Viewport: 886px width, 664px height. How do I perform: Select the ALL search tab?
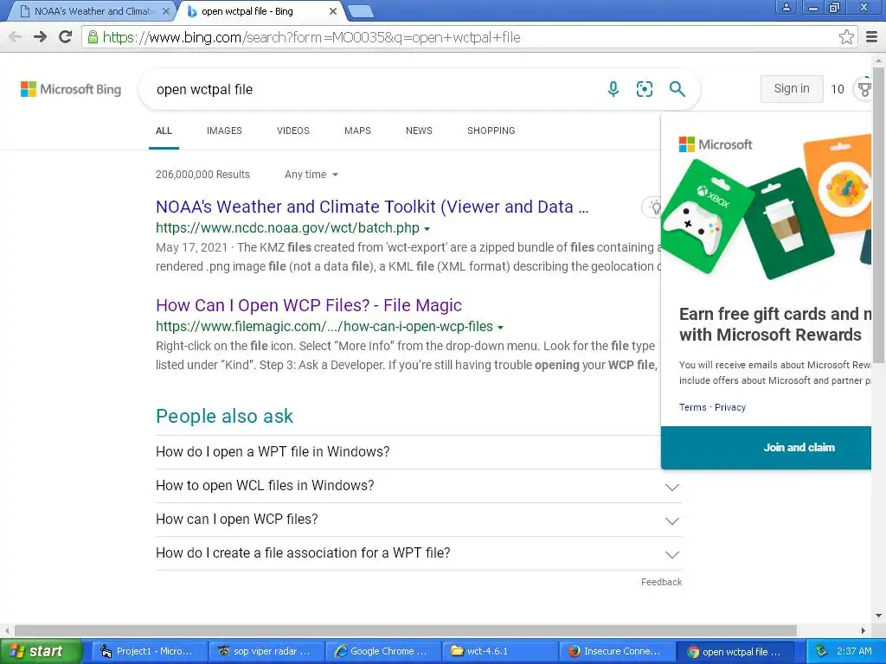(x=164, y=131)
